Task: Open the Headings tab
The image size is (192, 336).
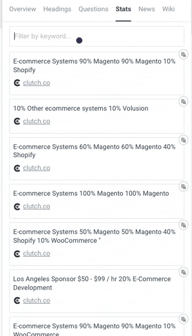Action: click(x=57, y=9)
